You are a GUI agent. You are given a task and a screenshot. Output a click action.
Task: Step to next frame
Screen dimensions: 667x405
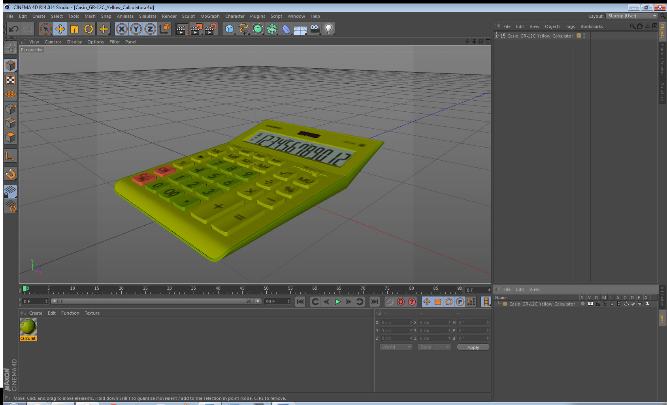[x=349, y=302]
